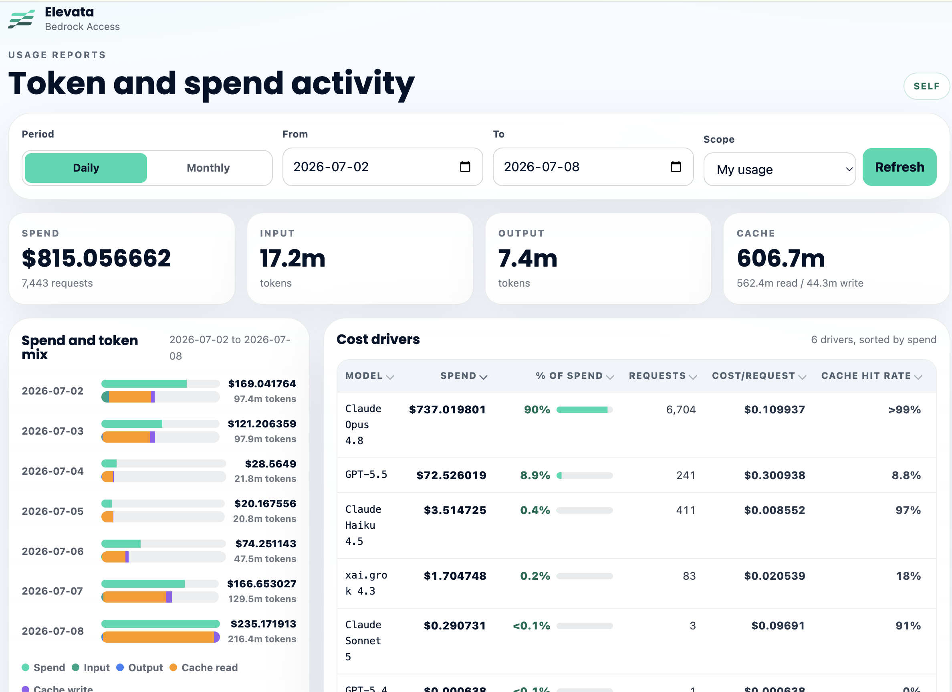Click the Bedrock Access subtitle
The width and height of the screenshot is (952, 692).
click(x=82, y=26)
